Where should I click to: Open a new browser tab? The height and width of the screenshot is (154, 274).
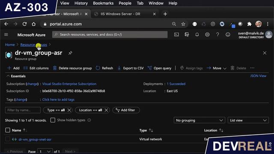pos(165,14)
